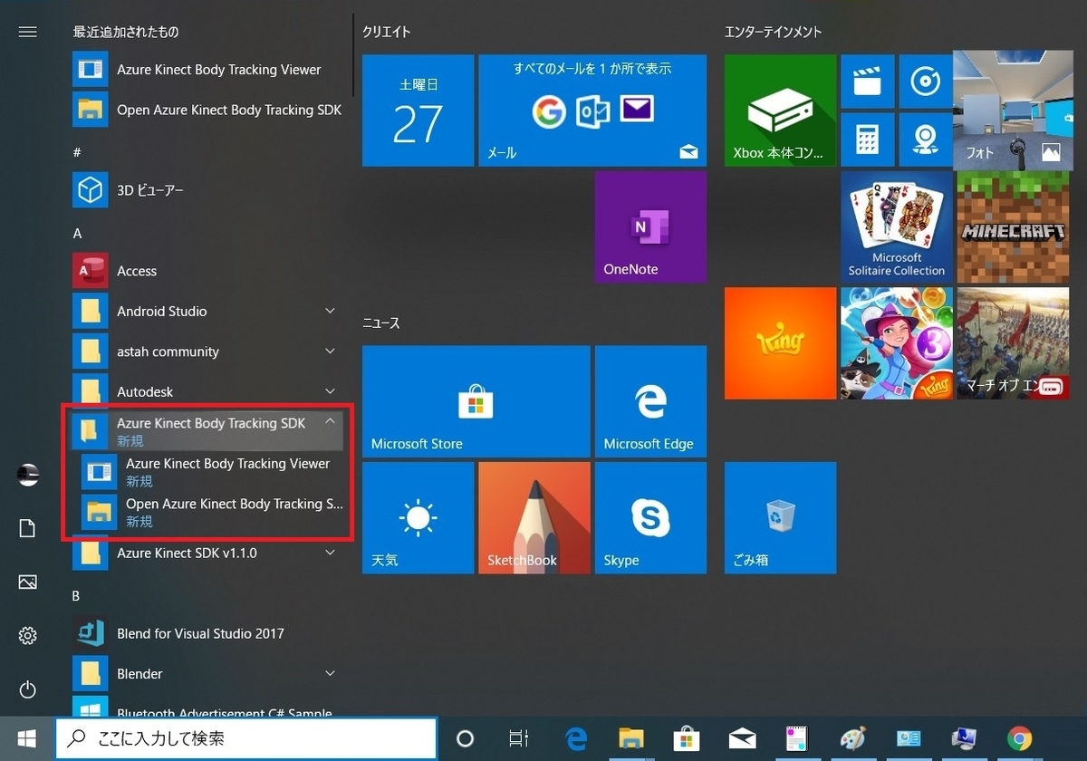Open the フォト photos tile

(x=1012, y=111)
